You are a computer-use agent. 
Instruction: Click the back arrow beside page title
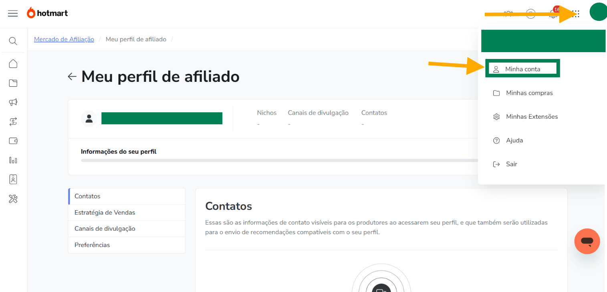click(72, 76)
